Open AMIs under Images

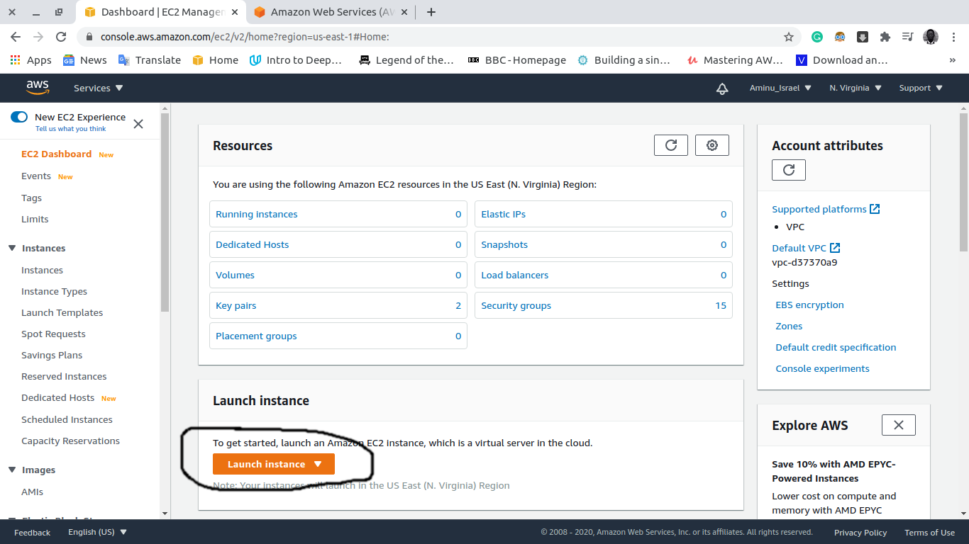(x=32, y=492)
